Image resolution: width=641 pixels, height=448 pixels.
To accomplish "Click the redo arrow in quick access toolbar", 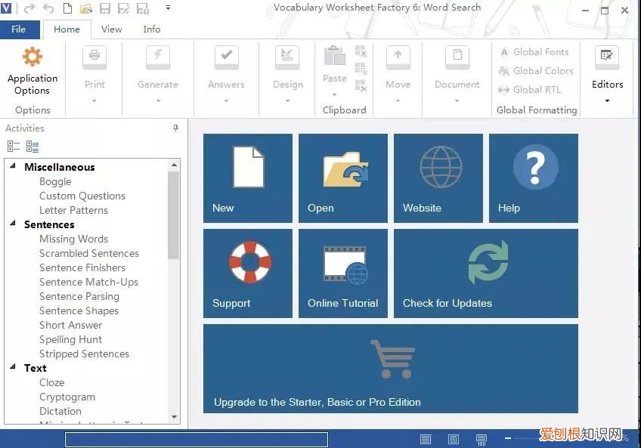I will click(x=29, y=8).
